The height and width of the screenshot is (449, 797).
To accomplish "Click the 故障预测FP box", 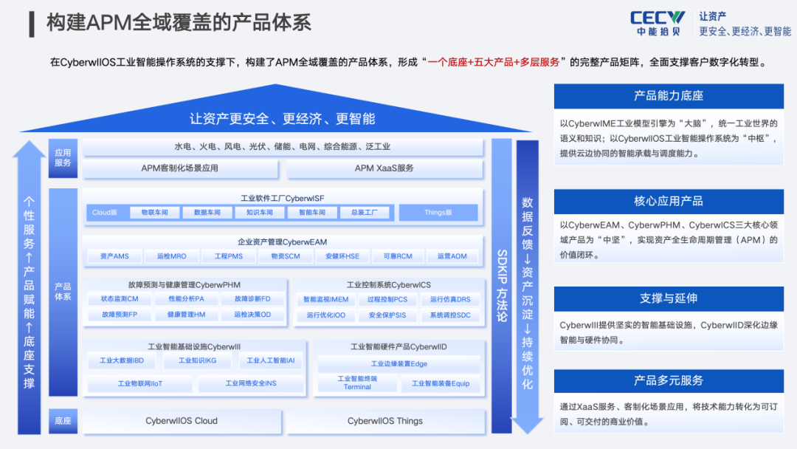I will tap(120, 315).
